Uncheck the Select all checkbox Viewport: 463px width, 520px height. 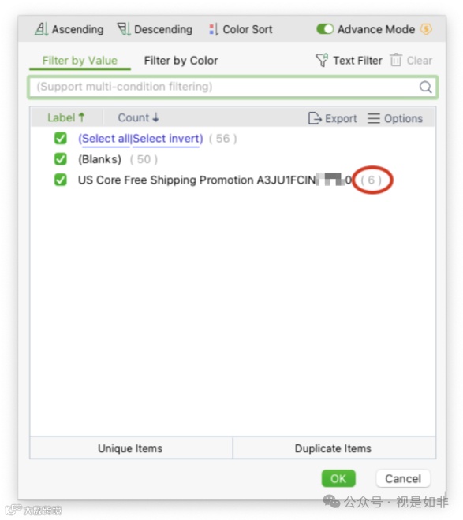pos(61,139)
